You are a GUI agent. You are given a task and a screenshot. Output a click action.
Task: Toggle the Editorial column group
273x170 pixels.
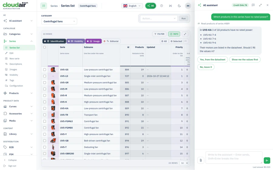pos(111,41)
